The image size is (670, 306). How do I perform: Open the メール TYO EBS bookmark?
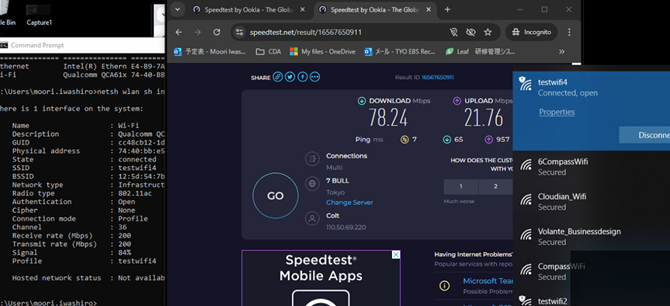coord(400,51)
